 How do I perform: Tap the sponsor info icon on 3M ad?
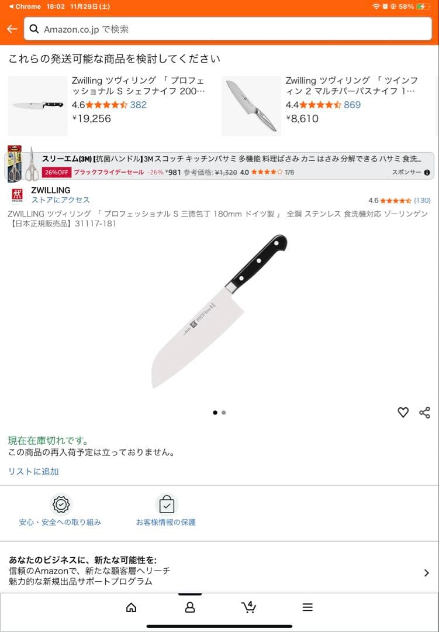tap(427, 173)
